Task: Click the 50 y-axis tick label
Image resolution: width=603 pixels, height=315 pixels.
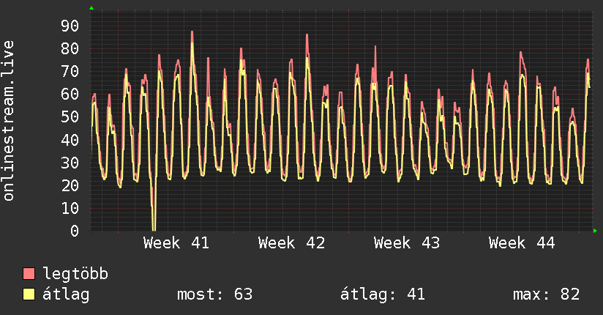Action: pos(70,116)
